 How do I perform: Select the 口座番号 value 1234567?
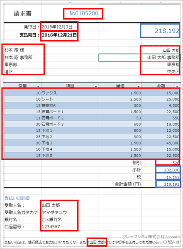pos(51,227)
